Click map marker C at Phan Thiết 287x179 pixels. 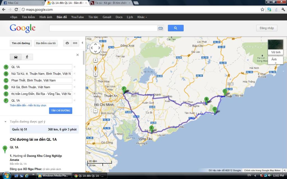click(225, 92)
